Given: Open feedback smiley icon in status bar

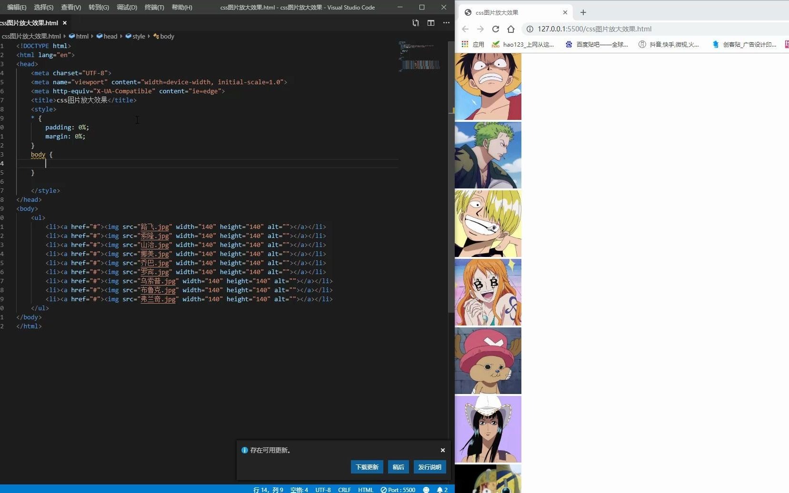Looking at the screenshot, I should [x=425, y=489].
